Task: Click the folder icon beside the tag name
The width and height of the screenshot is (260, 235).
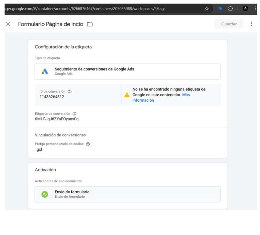Action: tap(90, 24)
